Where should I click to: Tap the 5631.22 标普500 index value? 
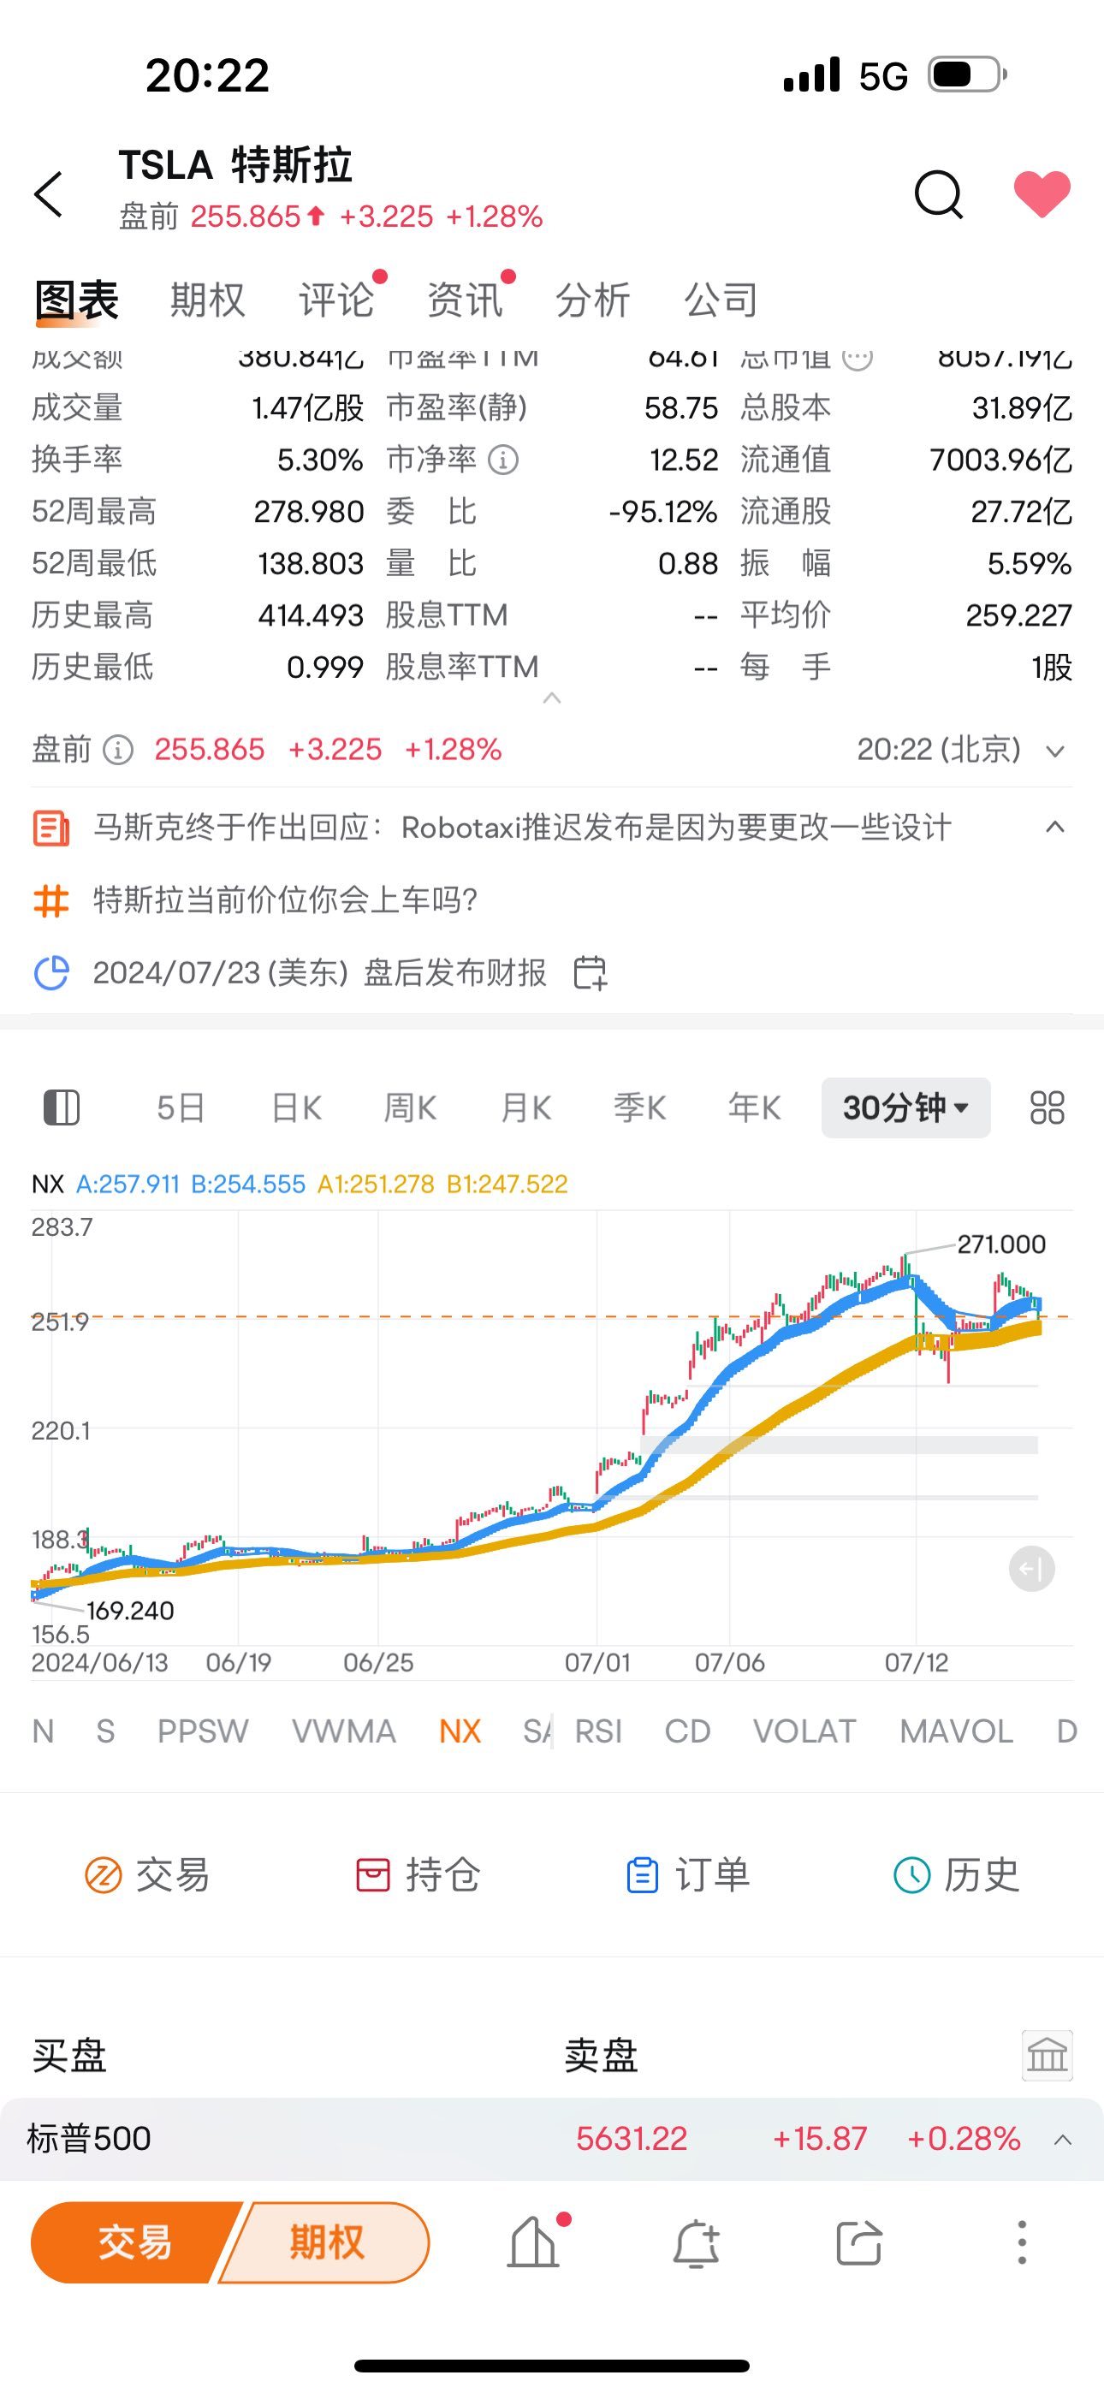tap(632, 2139)
